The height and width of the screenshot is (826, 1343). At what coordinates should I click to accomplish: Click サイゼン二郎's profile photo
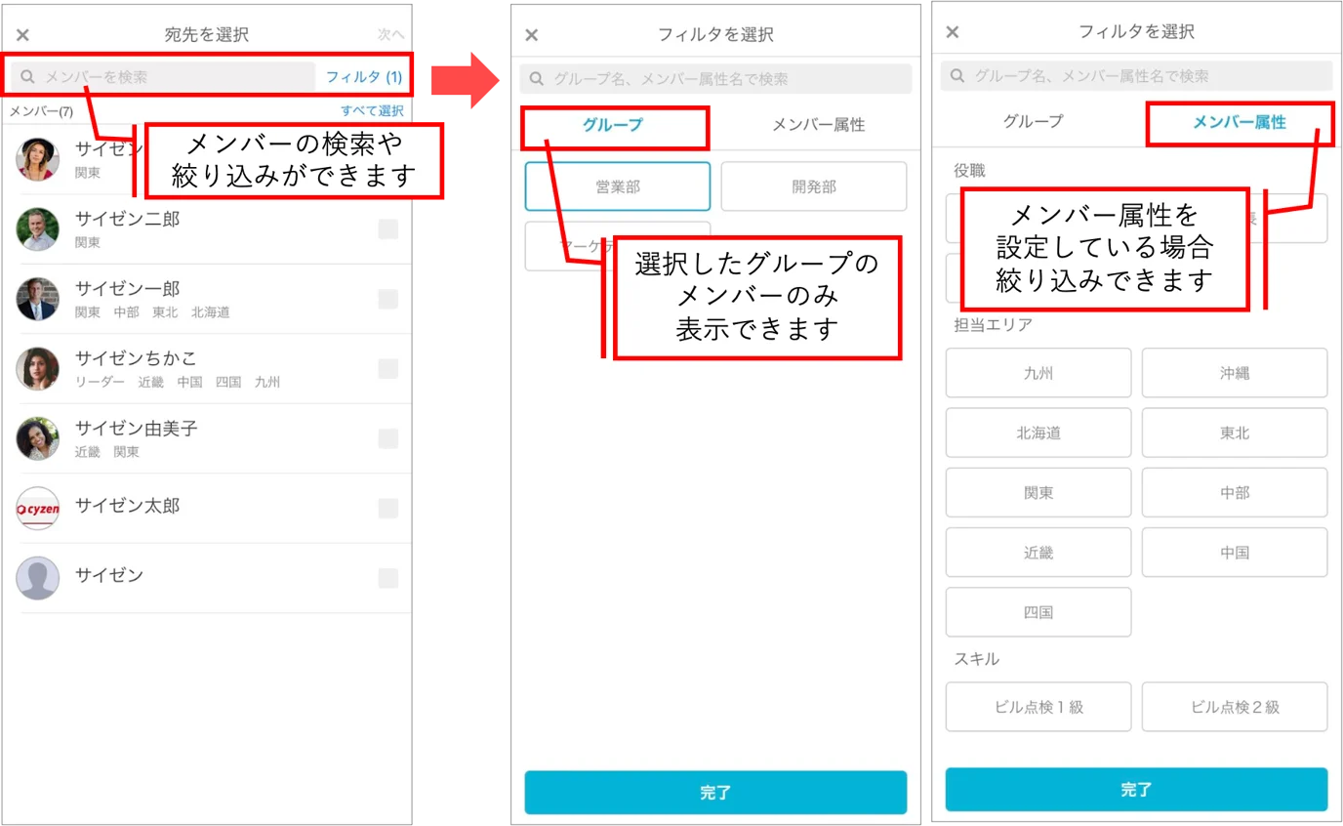38,229
